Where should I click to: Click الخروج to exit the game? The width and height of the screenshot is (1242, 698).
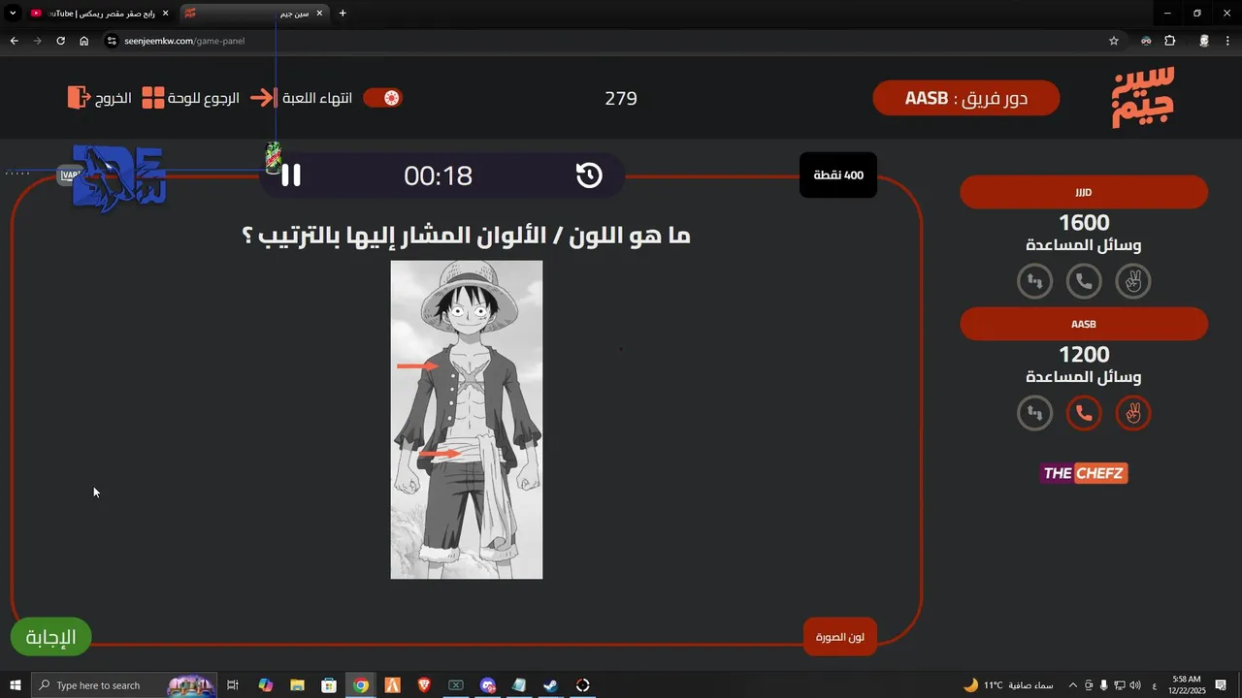point(113,98)
